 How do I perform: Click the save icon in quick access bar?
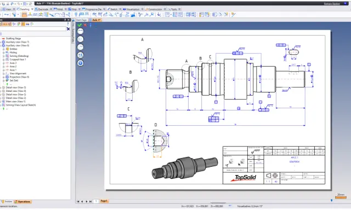pos(3,4)
